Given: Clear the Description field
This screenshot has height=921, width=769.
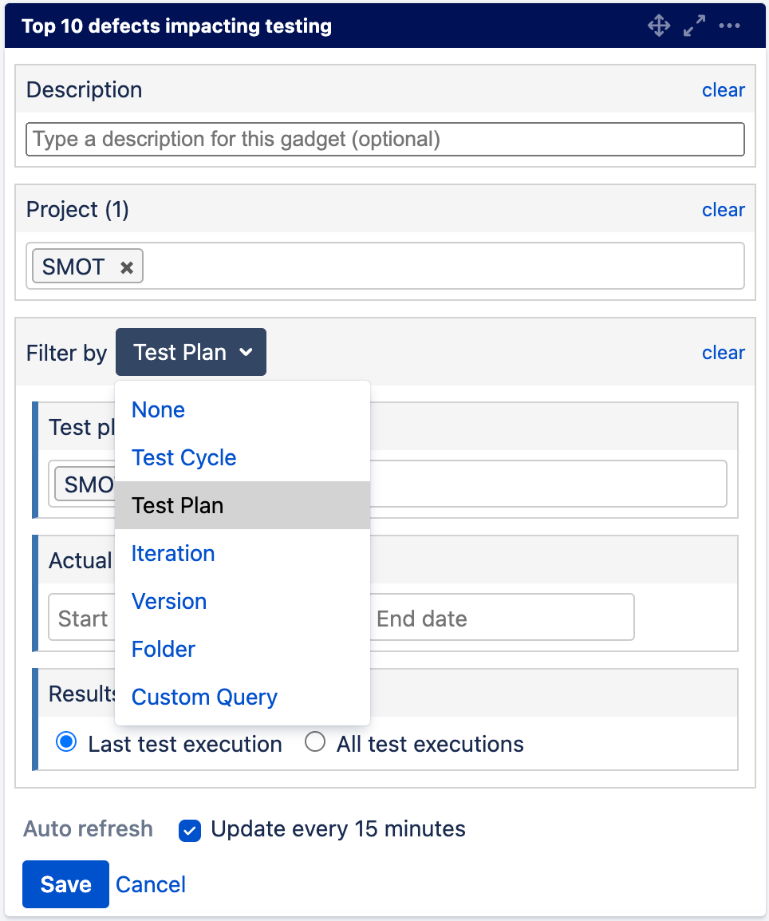Looking at the screenshot, I should pyautogui.click(x=723, y=89).
